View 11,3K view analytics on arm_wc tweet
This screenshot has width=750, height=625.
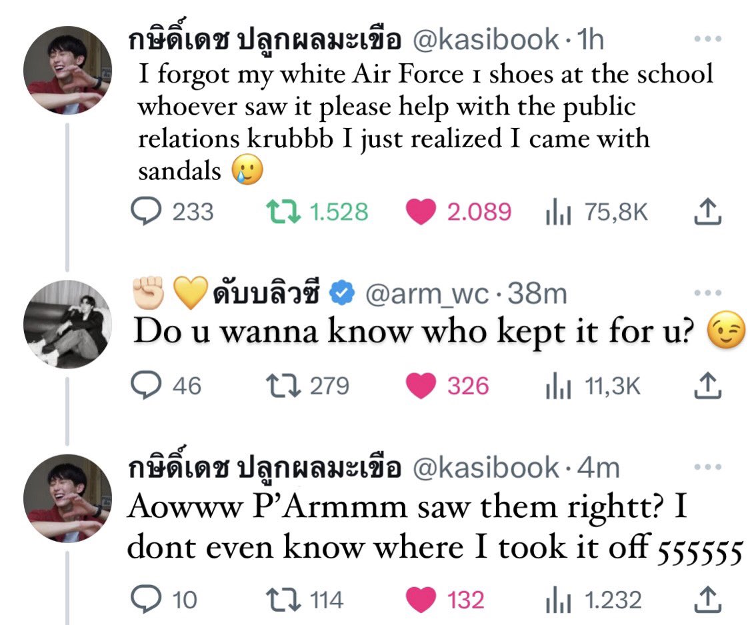pyautogui.click(x=593, y=386)
